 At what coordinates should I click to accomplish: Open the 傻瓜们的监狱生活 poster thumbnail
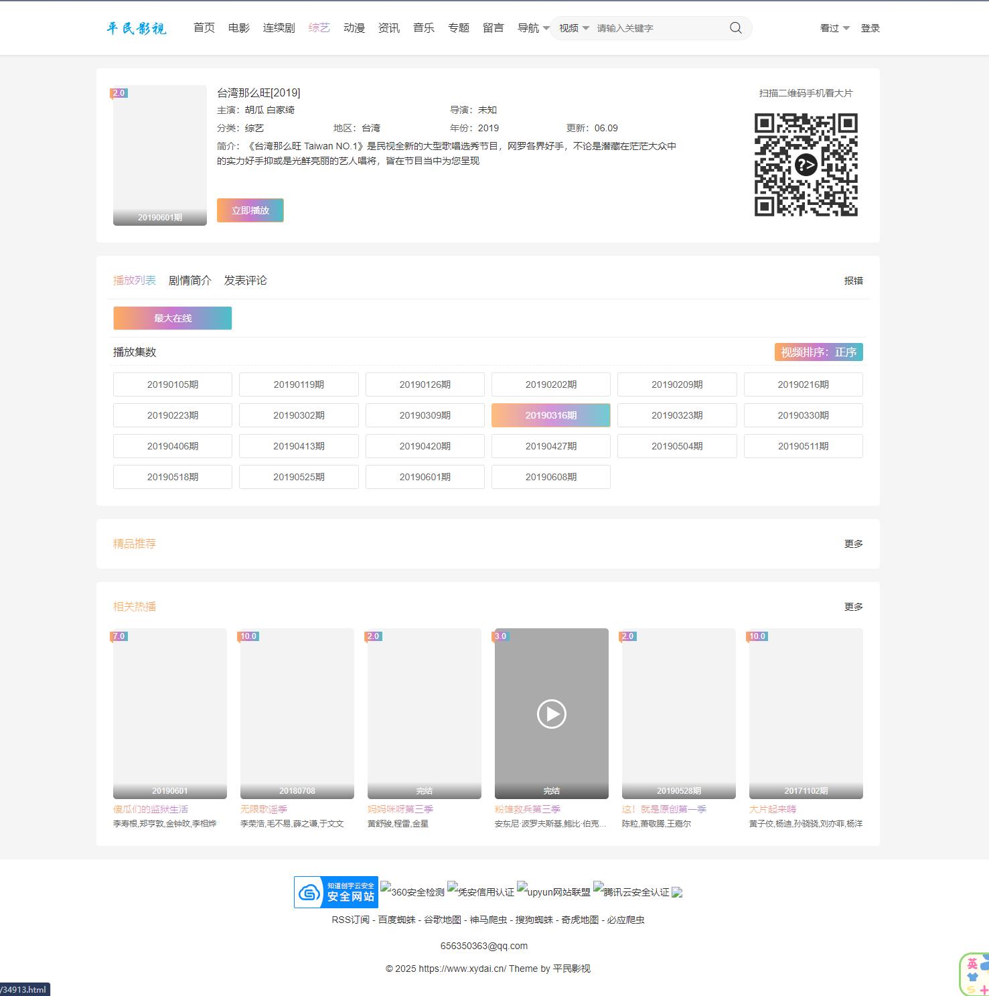(x=170, y=713)
